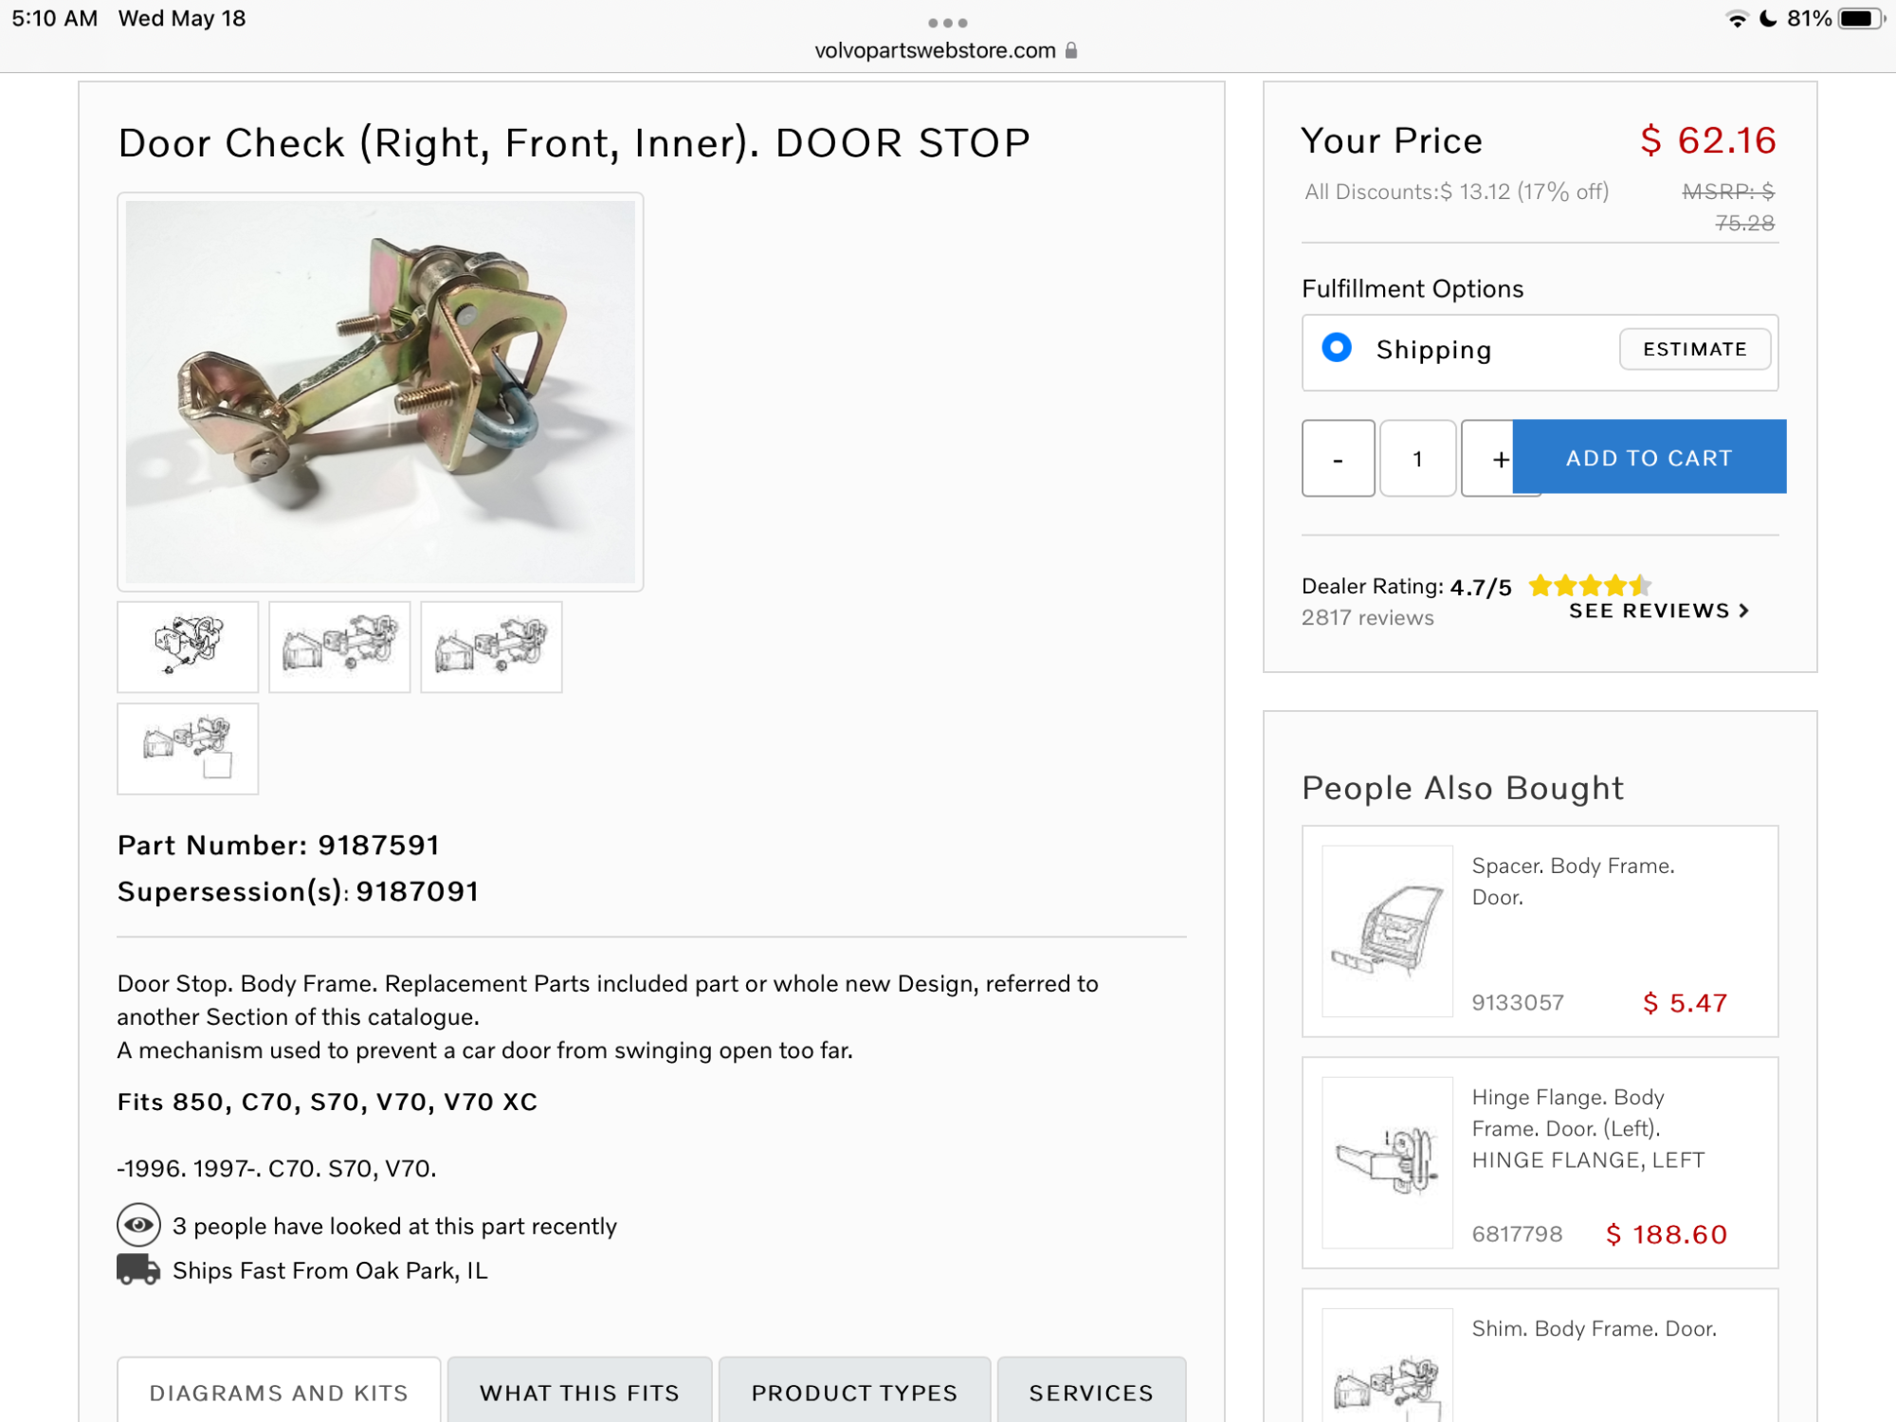
Task: Click the Add to Cart button
Action: [1649, 457]
